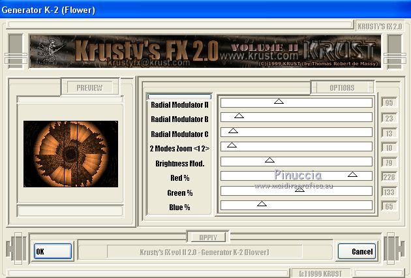Viewport: 411px width, 278px height.
Task: Adjust the Red % slider
Action: click(296, 176)
